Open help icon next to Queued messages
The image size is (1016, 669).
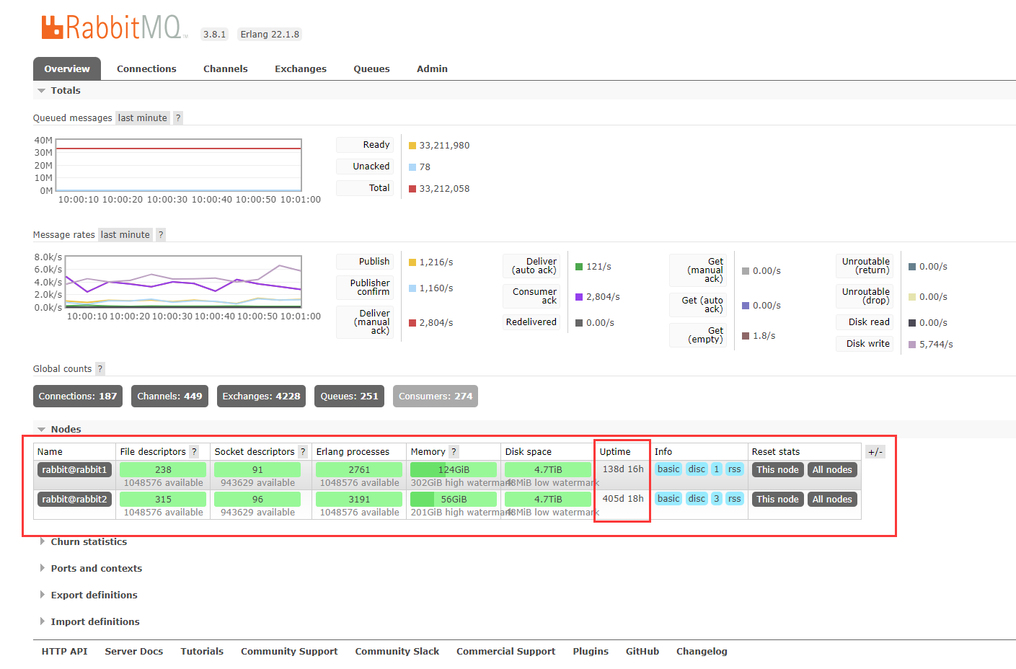click(178, 118)
